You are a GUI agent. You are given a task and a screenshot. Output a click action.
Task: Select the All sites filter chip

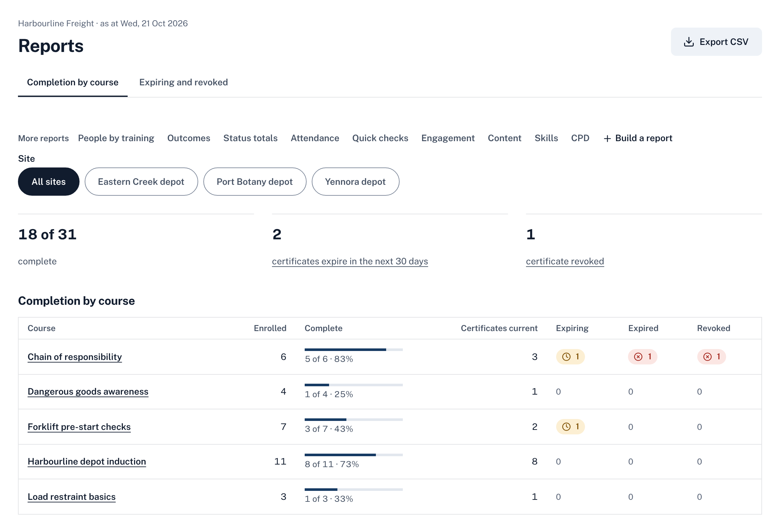[x=49, y=182]
